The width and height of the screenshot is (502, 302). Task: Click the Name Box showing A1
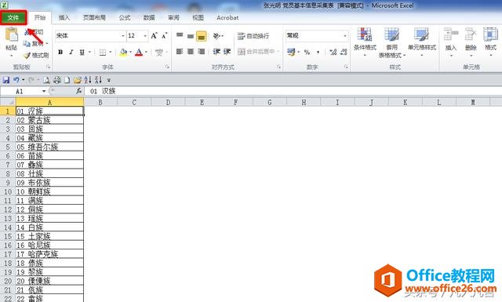20,91
